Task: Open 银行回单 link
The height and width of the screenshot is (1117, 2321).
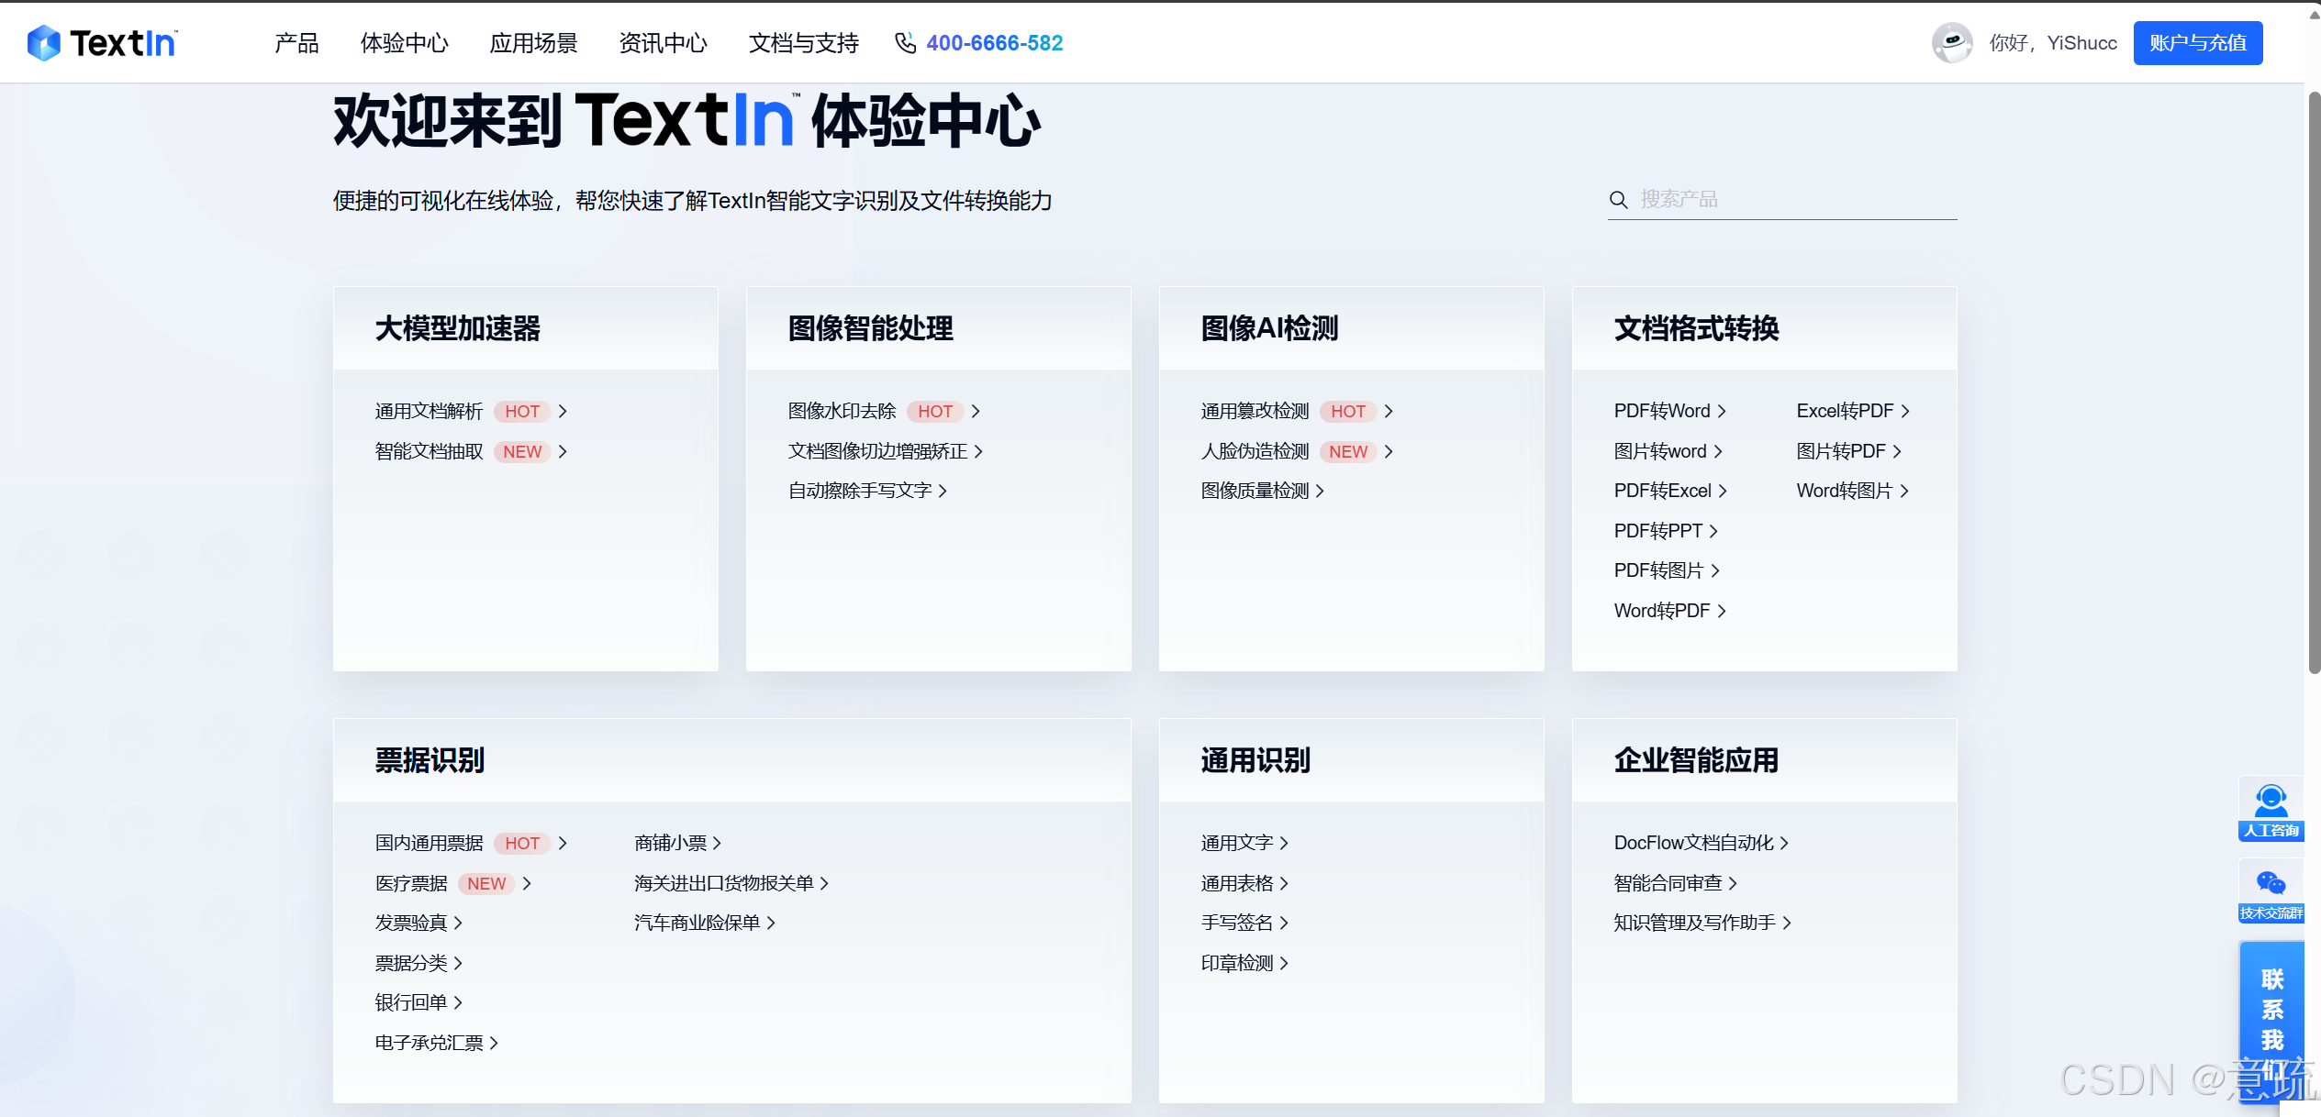Action: 411,1003
